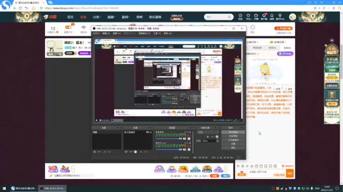Expand task icons chevron at lower left
This screenshot has height=192, width=343.
73,169
